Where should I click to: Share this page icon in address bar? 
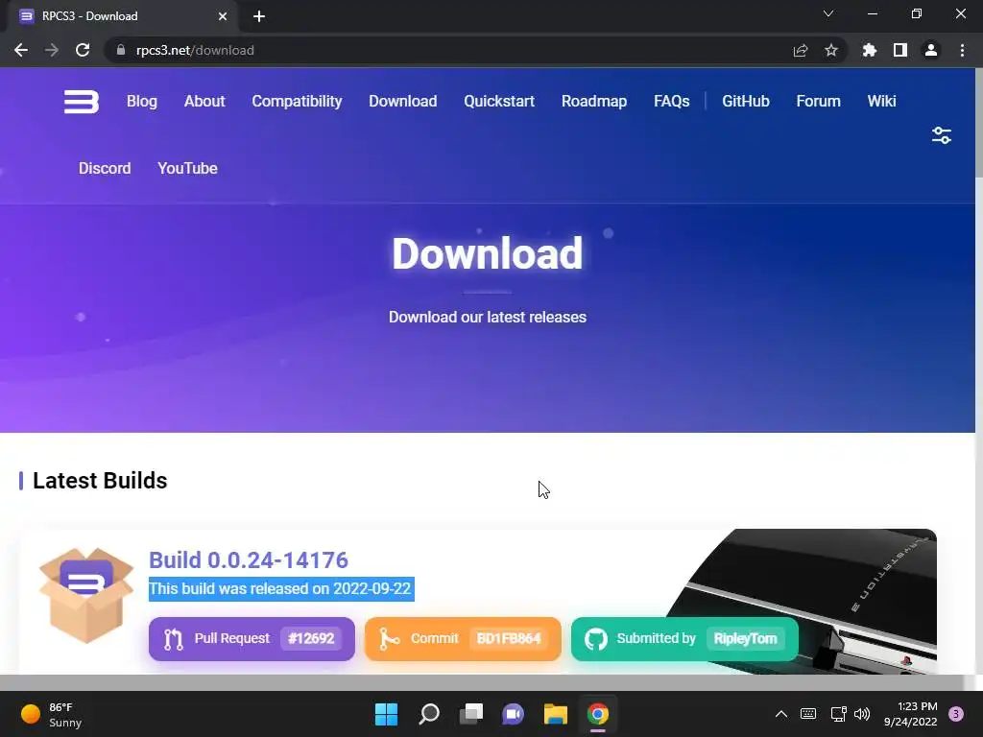pos(800,50)
